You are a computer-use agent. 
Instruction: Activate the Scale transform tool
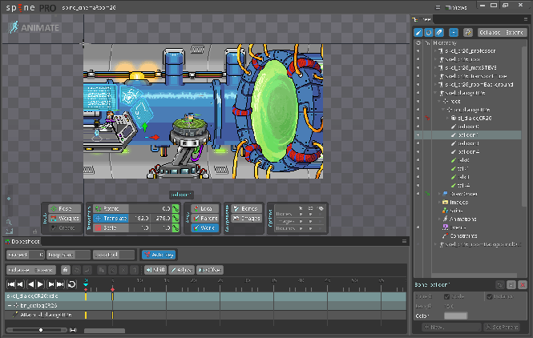(x=111, y=228)
